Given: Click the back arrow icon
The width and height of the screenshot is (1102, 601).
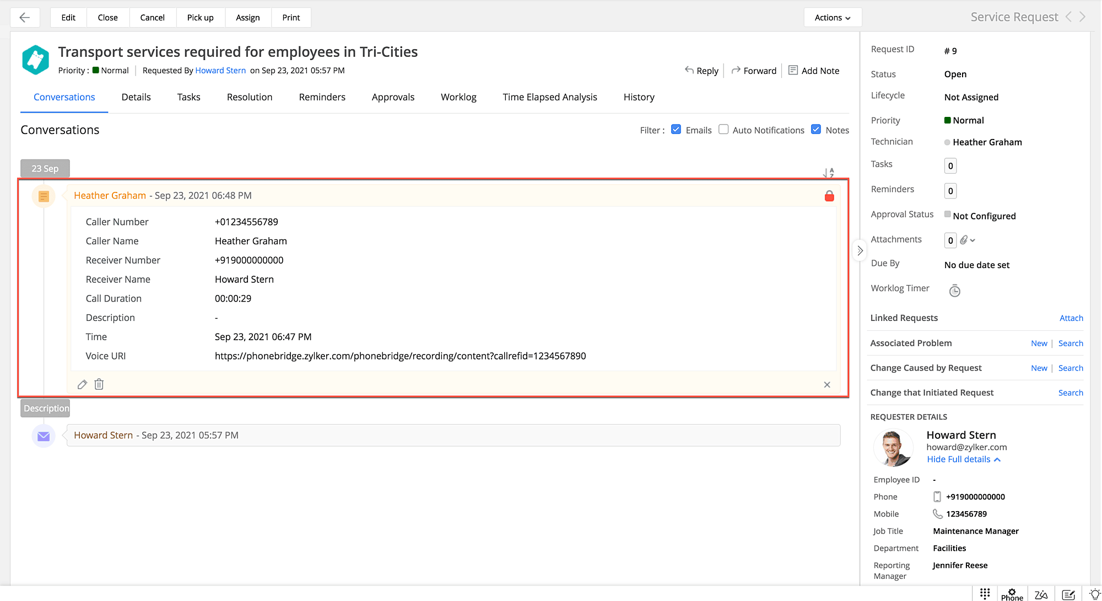Looking at the screenshot, I should click(x=24, y=18).
